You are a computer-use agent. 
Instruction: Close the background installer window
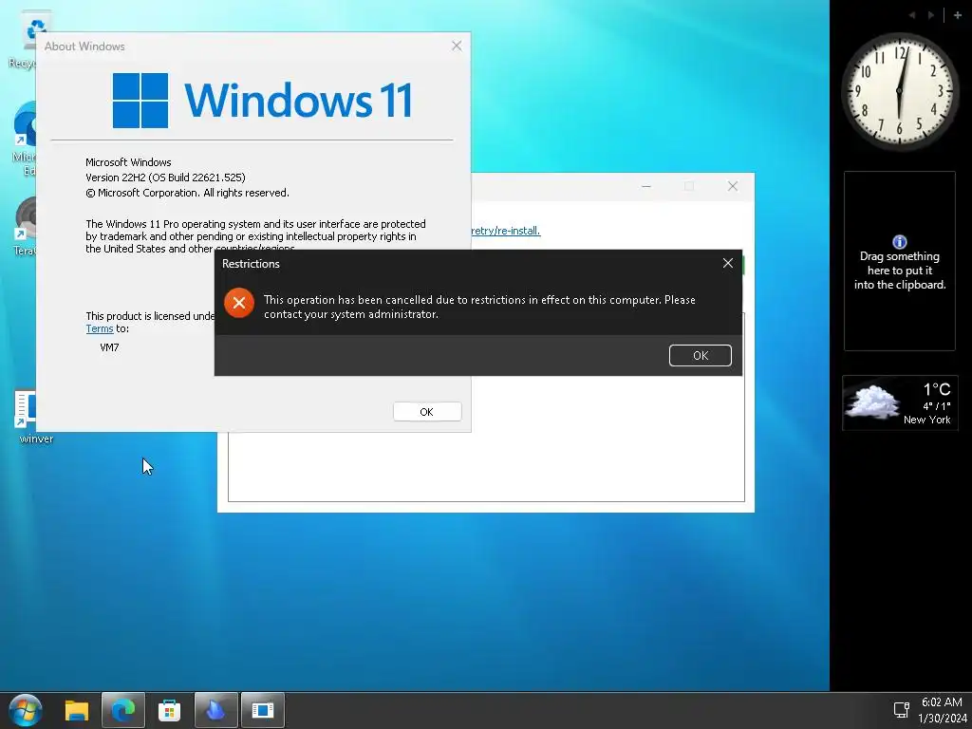coord(733,186)
